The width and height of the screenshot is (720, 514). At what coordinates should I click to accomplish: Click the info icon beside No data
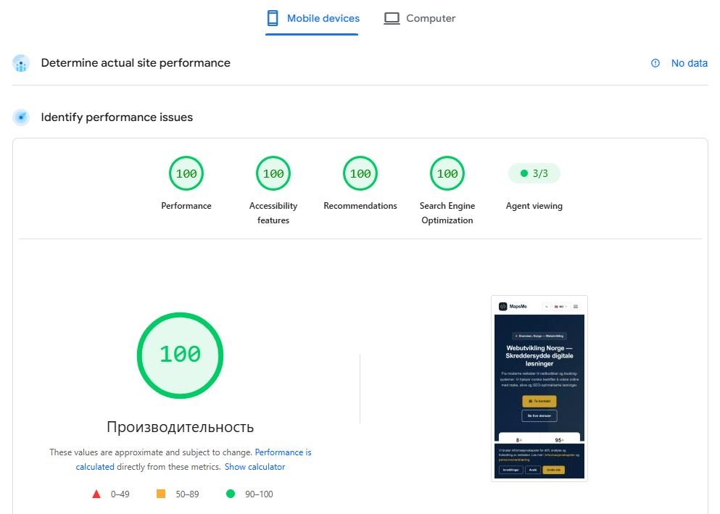coord(655,63)
